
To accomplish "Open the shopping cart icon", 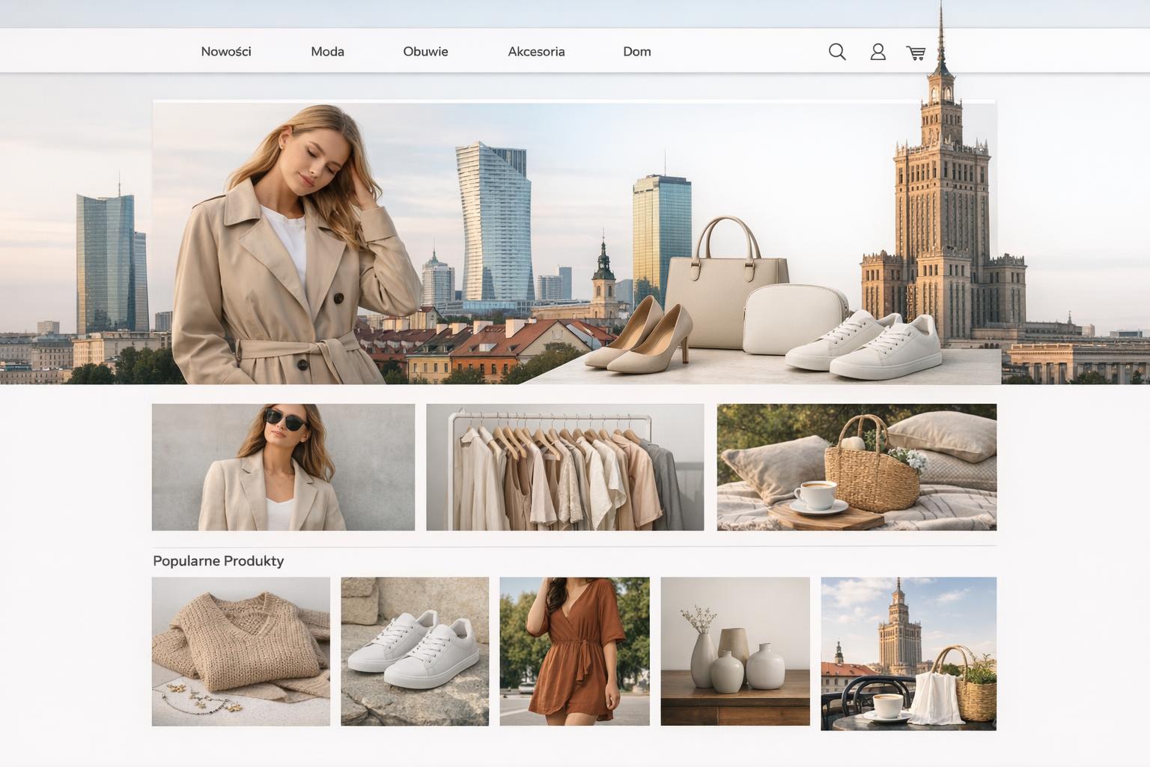I will point(916,52).
